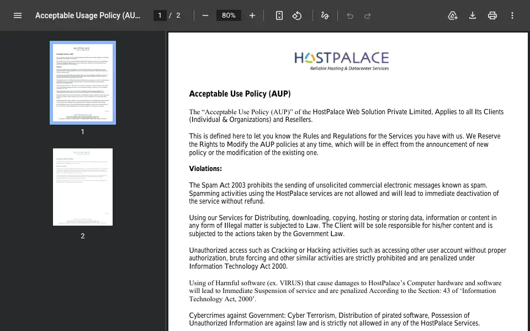530x331 pixels.
Task: Select page 2 thumbnail
Action: point(83,187)
